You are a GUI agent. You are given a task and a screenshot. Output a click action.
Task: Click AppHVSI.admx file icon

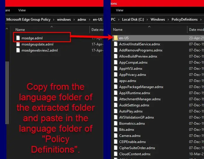pyautogui.click(x=116, y=69)
